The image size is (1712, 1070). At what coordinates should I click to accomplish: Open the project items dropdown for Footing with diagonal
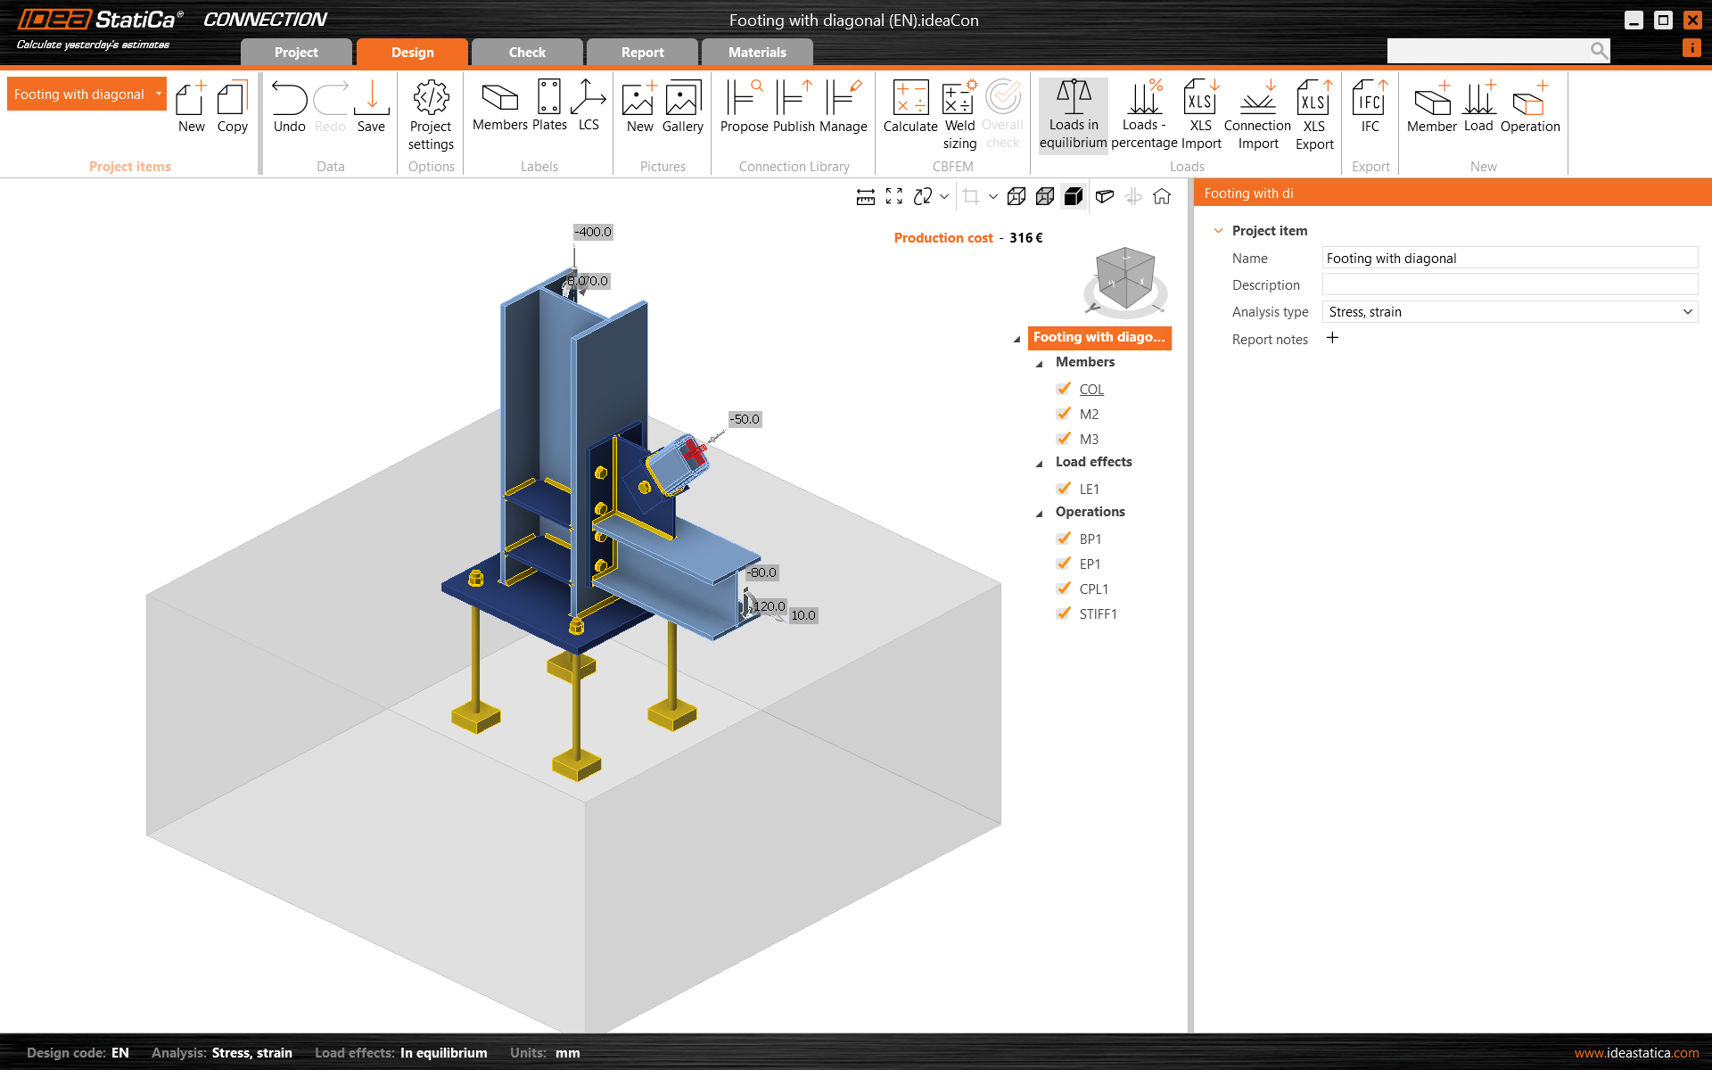pyautogui.click(x=157, y=94)
